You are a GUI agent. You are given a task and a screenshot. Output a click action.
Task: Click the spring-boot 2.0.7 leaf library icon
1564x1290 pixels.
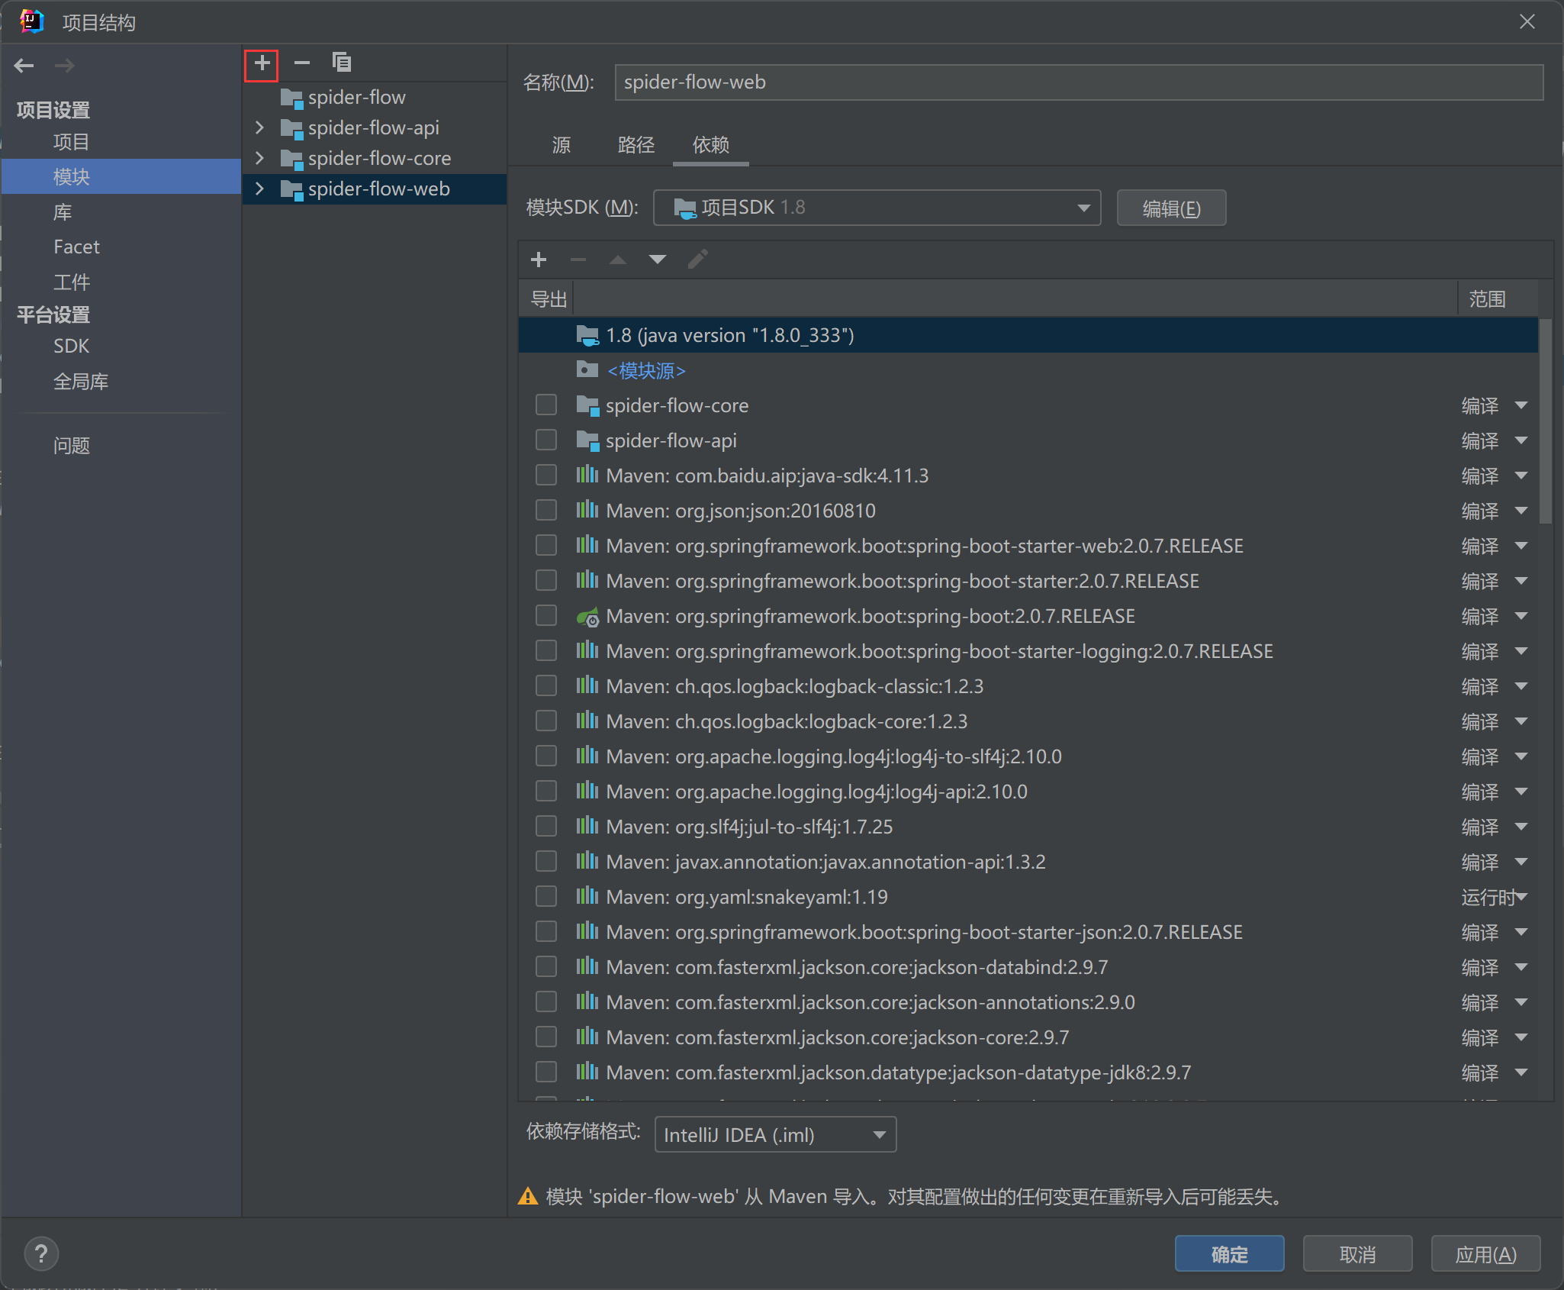point(587,617)
